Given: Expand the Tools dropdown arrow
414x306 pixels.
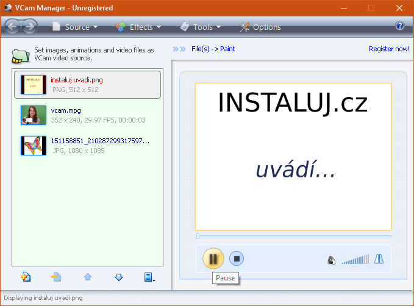Looking at the screenshot, I should coord(218,27).
